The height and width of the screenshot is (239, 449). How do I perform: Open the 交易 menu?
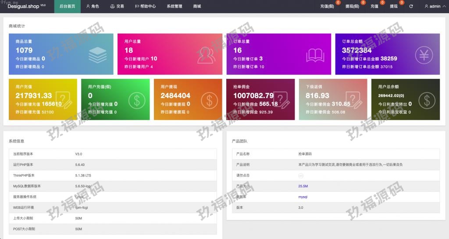[117, 7]
